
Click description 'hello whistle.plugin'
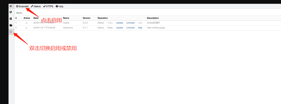[x=156, y=28]
